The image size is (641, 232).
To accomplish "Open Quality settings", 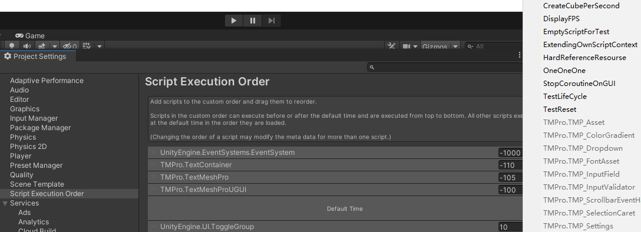I will (21, 174).
